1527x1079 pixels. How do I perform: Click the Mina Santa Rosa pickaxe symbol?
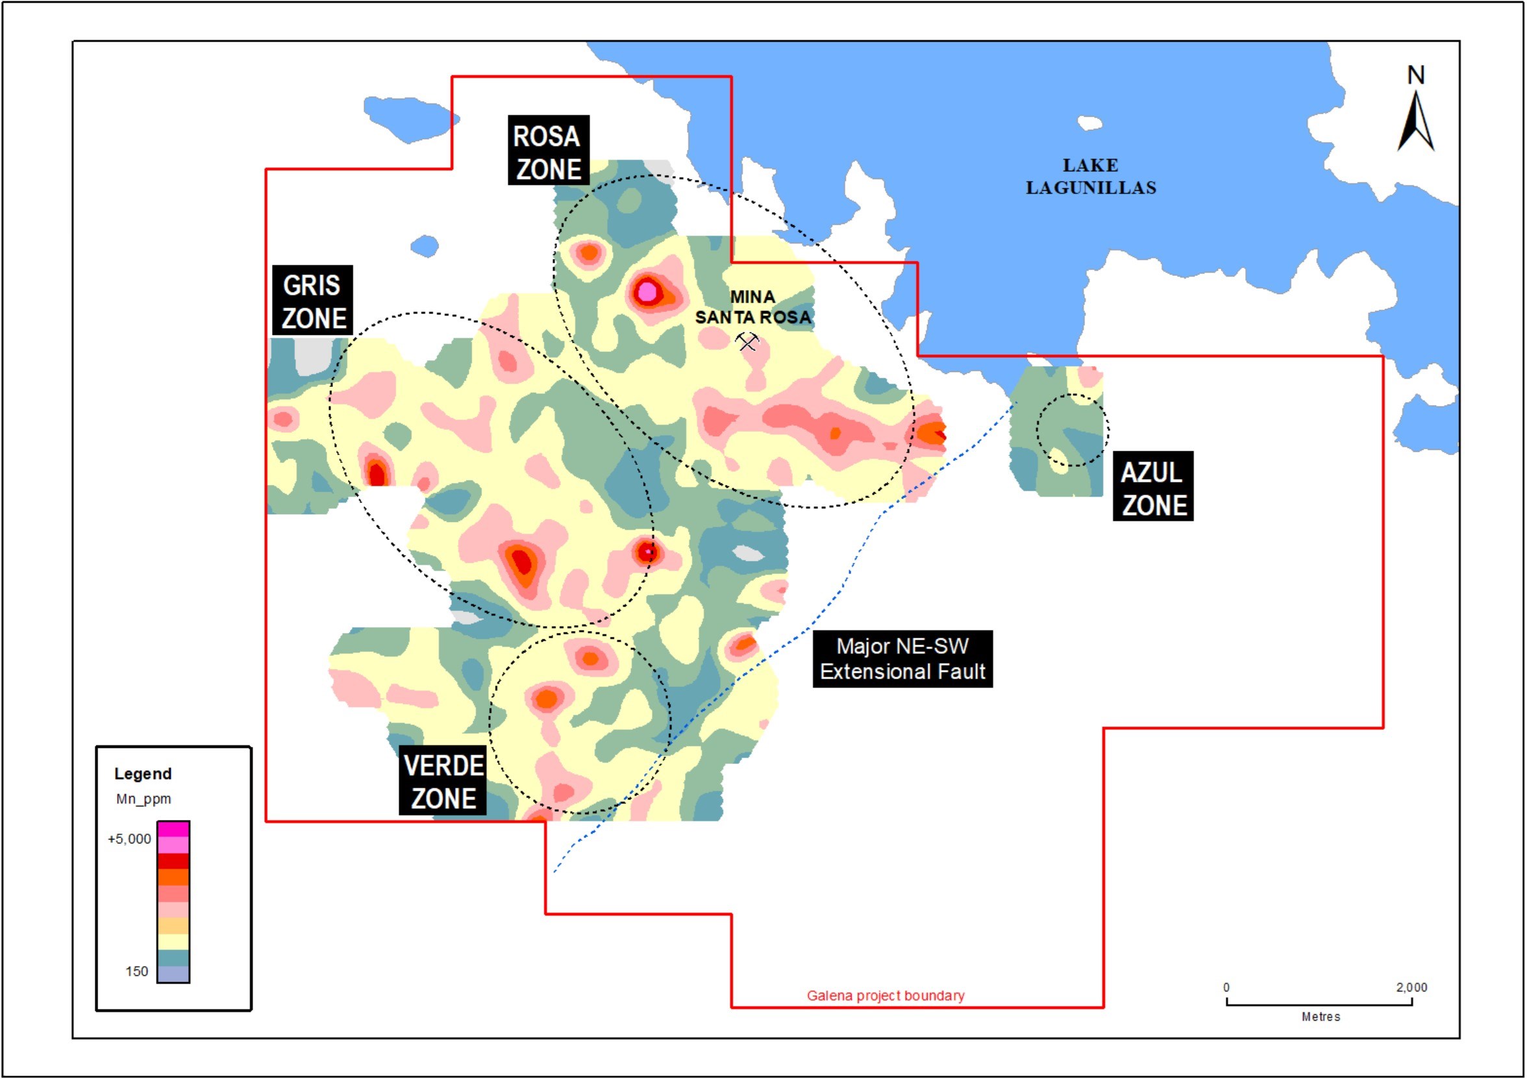coord(747,342)
